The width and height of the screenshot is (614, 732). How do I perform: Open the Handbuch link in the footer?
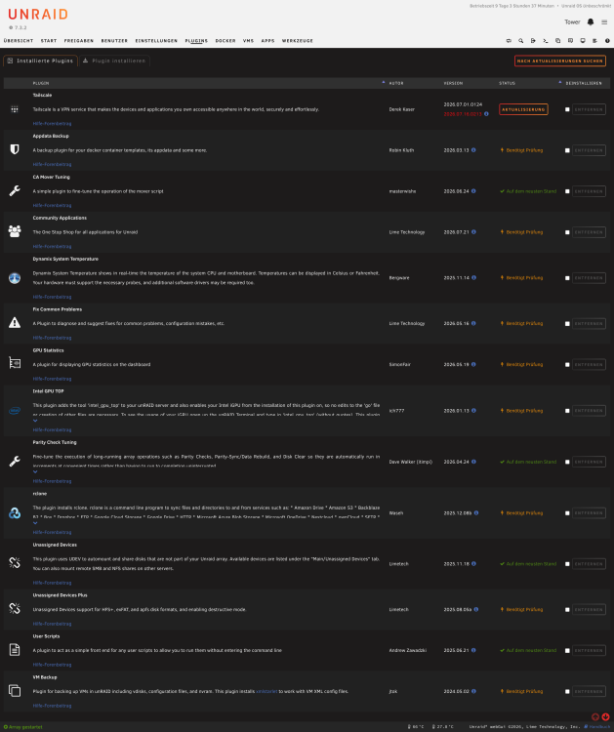coord(597,727)
